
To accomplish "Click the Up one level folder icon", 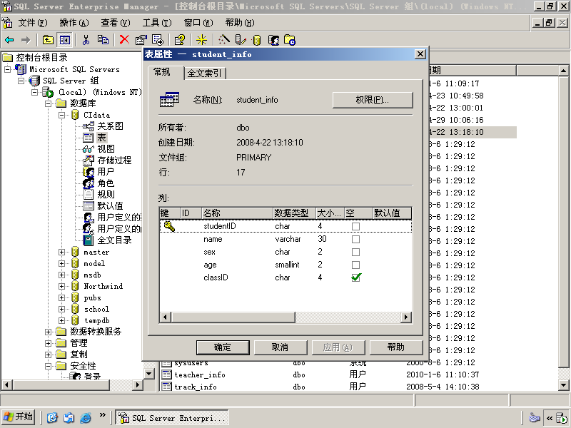I will pos(48,40).
